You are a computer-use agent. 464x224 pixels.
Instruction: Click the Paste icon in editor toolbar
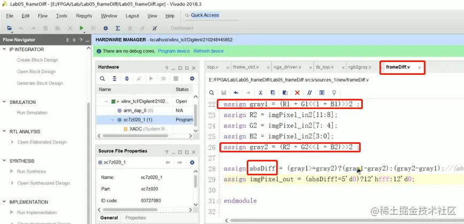coord(285,93)
